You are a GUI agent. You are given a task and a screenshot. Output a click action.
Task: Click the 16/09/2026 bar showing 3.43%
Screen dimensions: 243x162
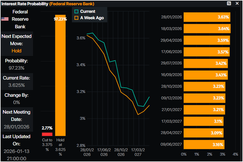205,75
